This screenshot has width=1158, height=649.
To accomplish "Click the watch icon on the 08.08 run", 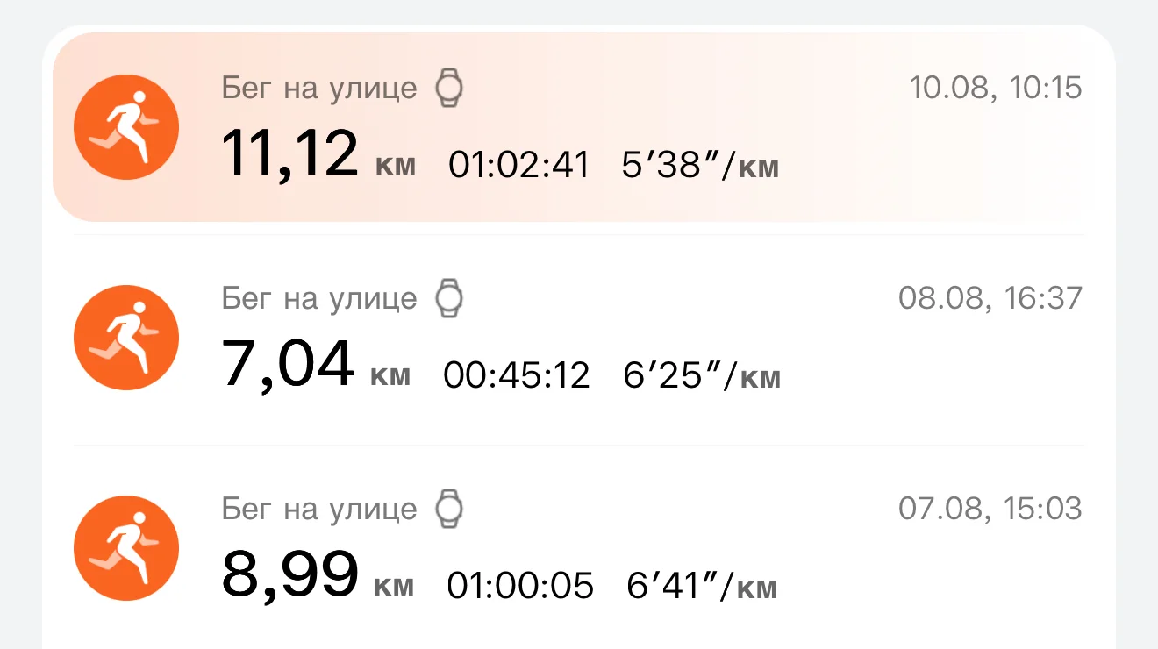I will (x=449, y=299).
